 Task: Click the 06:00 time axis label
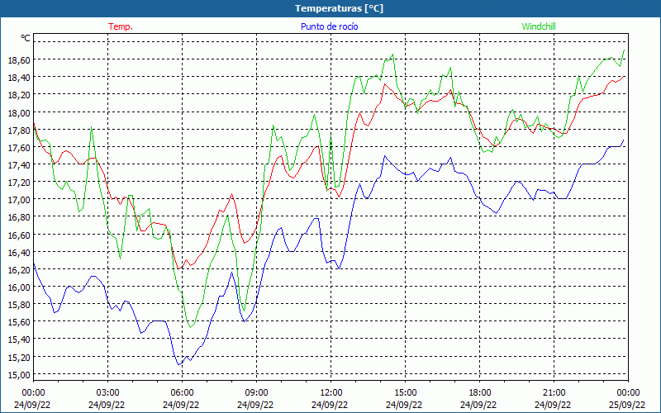[x=182, y=393]
